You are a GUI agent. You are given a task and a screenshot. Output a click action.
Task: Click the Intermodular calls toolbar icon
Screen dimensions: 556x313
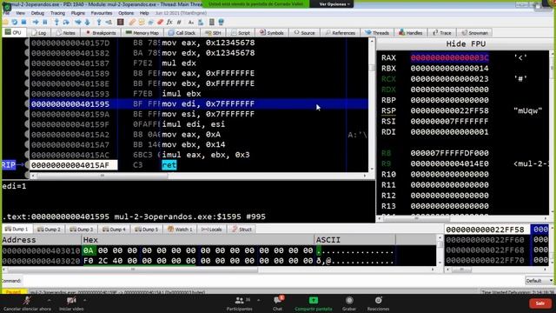click(x=201, y=22)
